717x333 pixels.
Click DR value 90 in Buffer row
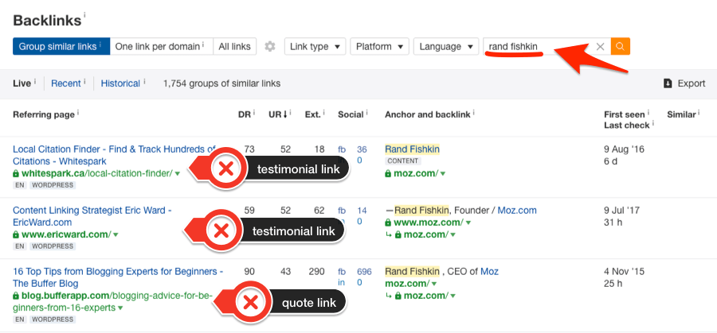click(249, 272)
